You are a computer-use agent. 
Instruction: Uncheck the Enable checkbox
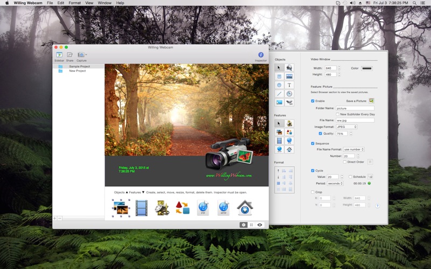click(312, 101)
